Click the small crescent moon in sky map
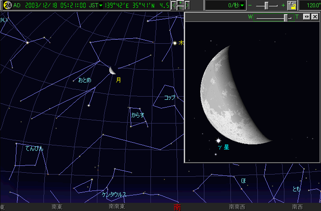The height and width of the screenshot is (211, 321). coord(112,70)
